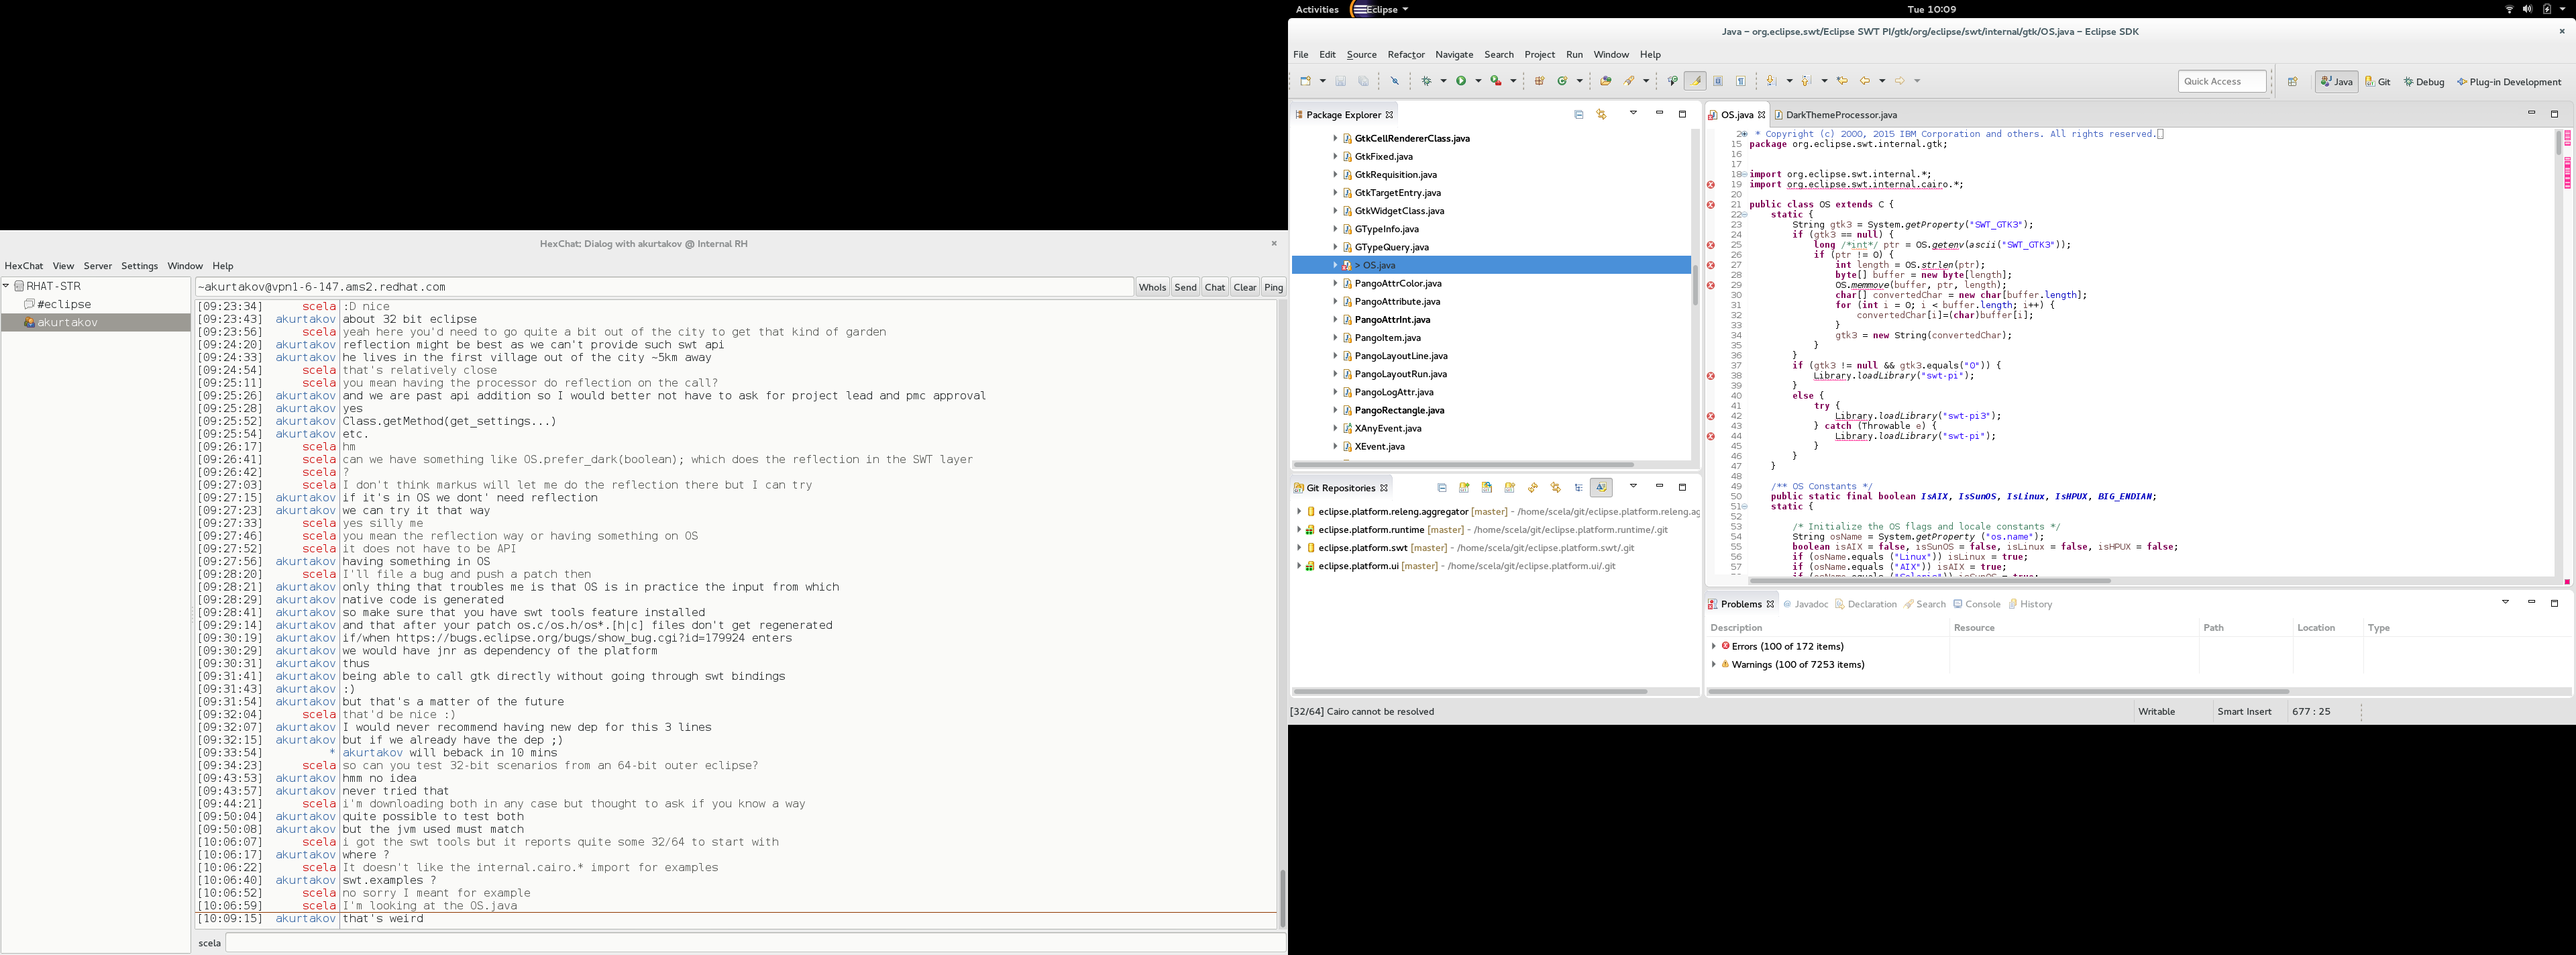Toggle Mark Occurrences highlighter button
Viewport: 2576px width, 955px height.
tap(1695, 81)
